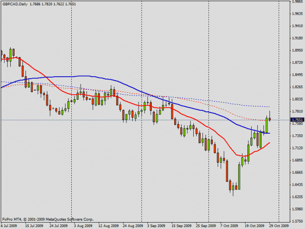Click the 19 Oct 2009 date label
305x229 pixels.
255,226
